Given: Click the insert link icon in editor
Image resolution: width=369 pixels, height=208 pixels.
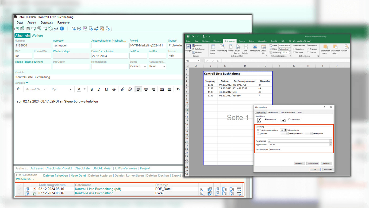Looking at the screenshot, I should point(122,89).
